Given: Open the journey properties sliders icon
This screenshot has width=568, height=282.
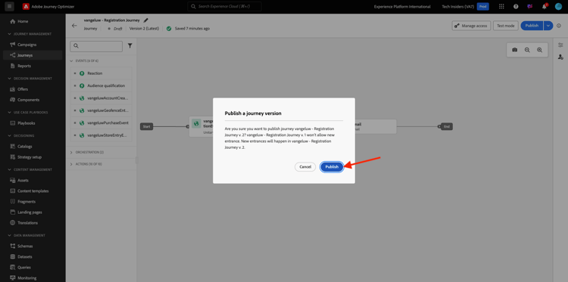Looking at the screenshot, I should (x=560, y=45).
